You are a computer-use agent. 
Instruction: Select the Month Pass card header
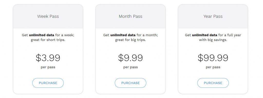click(x=130, y=16)
